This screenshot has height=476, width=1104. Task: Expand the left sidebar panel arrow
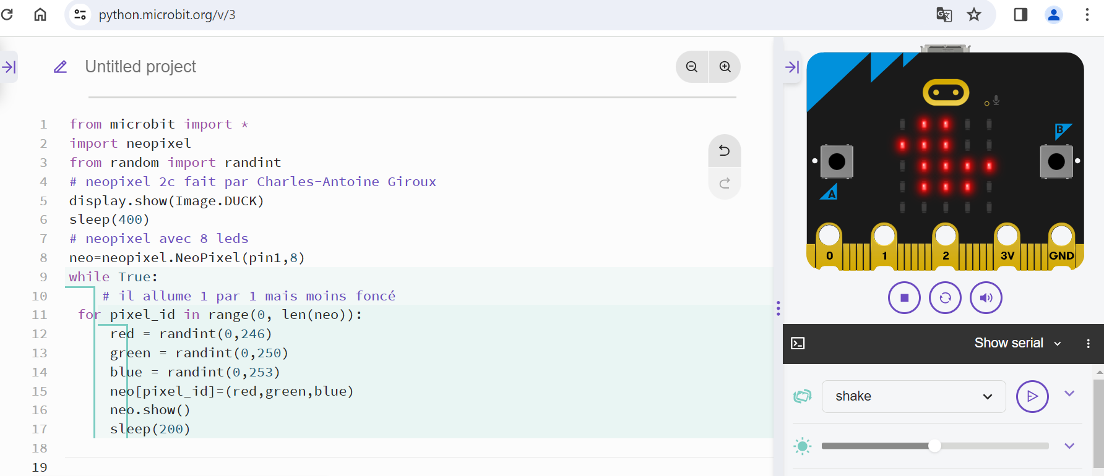point(9,67)
